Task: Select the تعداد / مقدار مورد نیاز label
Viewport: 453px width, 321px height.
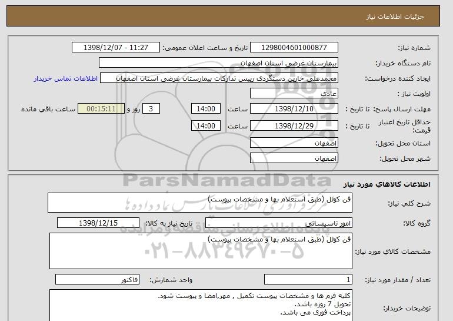Action: pos(398,280)
